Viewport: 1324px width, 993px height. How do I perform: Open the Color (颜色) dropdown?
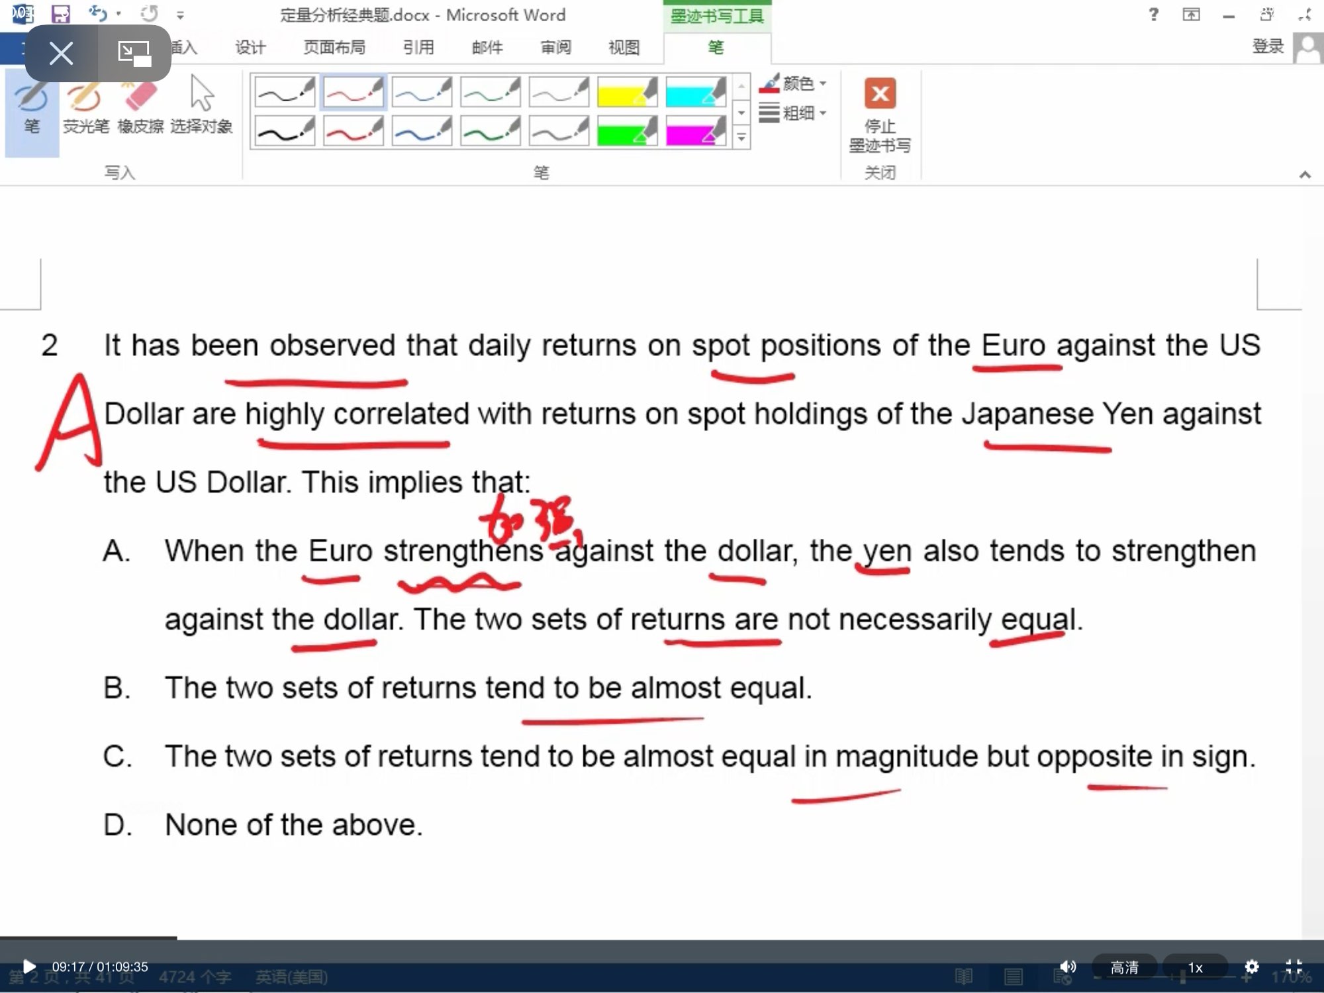[x=794, y=83]
